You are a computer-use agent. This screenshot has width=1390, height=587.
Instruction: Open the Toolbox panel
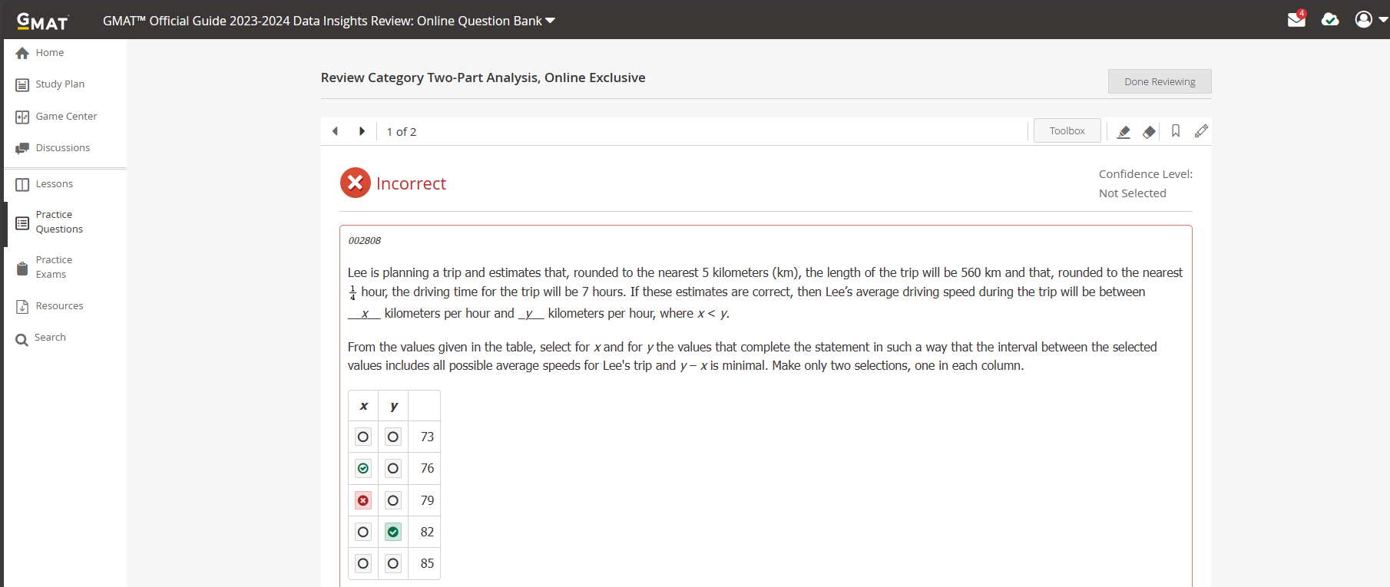(1067, 131)
